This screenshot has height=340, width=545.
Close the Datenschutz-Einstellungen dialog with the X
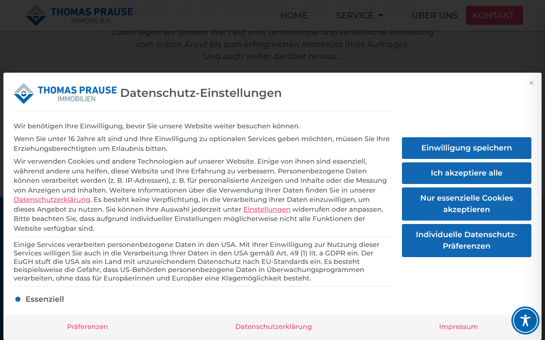(x=531, y=83)
